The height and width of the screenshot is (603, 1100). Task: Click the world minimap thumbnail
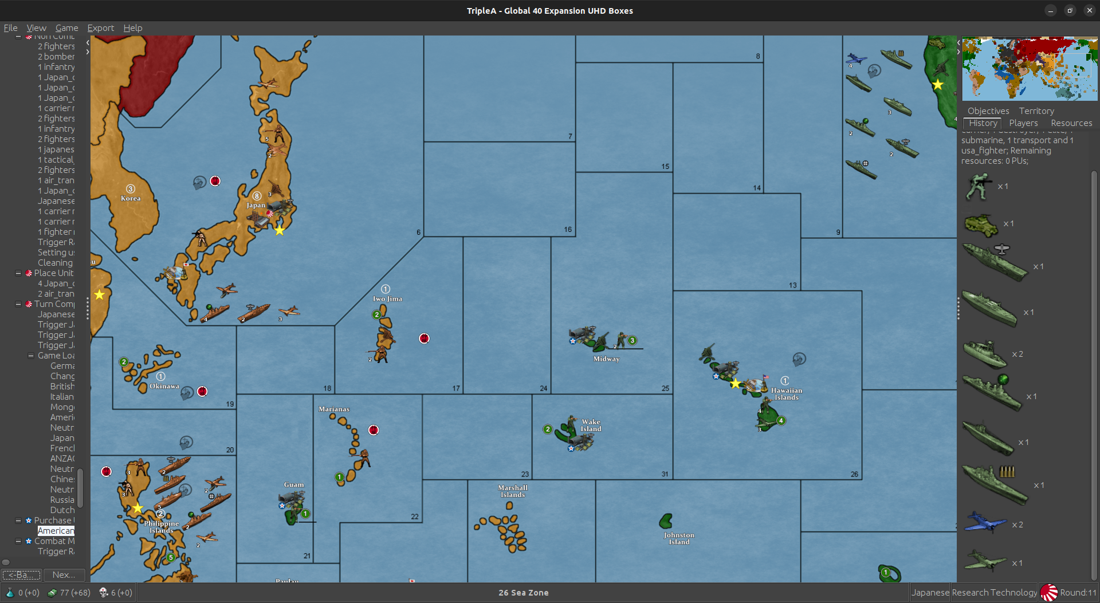1030,69
